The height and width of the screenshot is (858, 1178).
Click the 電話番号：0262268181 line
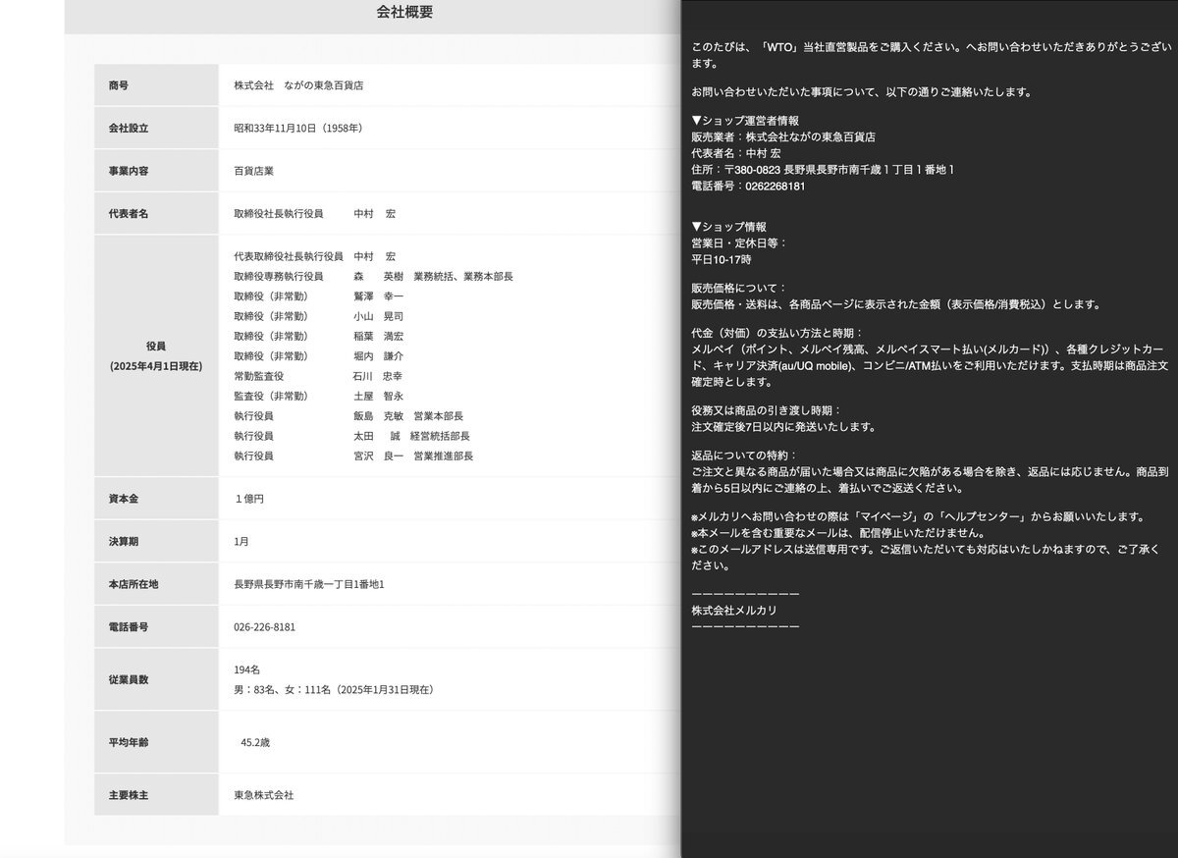pyautogui.click(x=749, y=186)
